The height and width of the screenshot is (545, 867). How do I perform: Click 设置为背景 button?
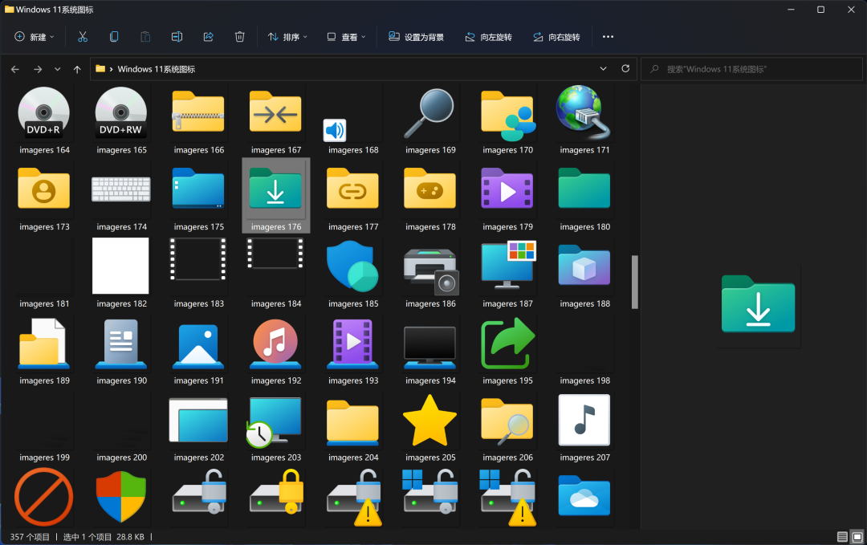point(416,36)
